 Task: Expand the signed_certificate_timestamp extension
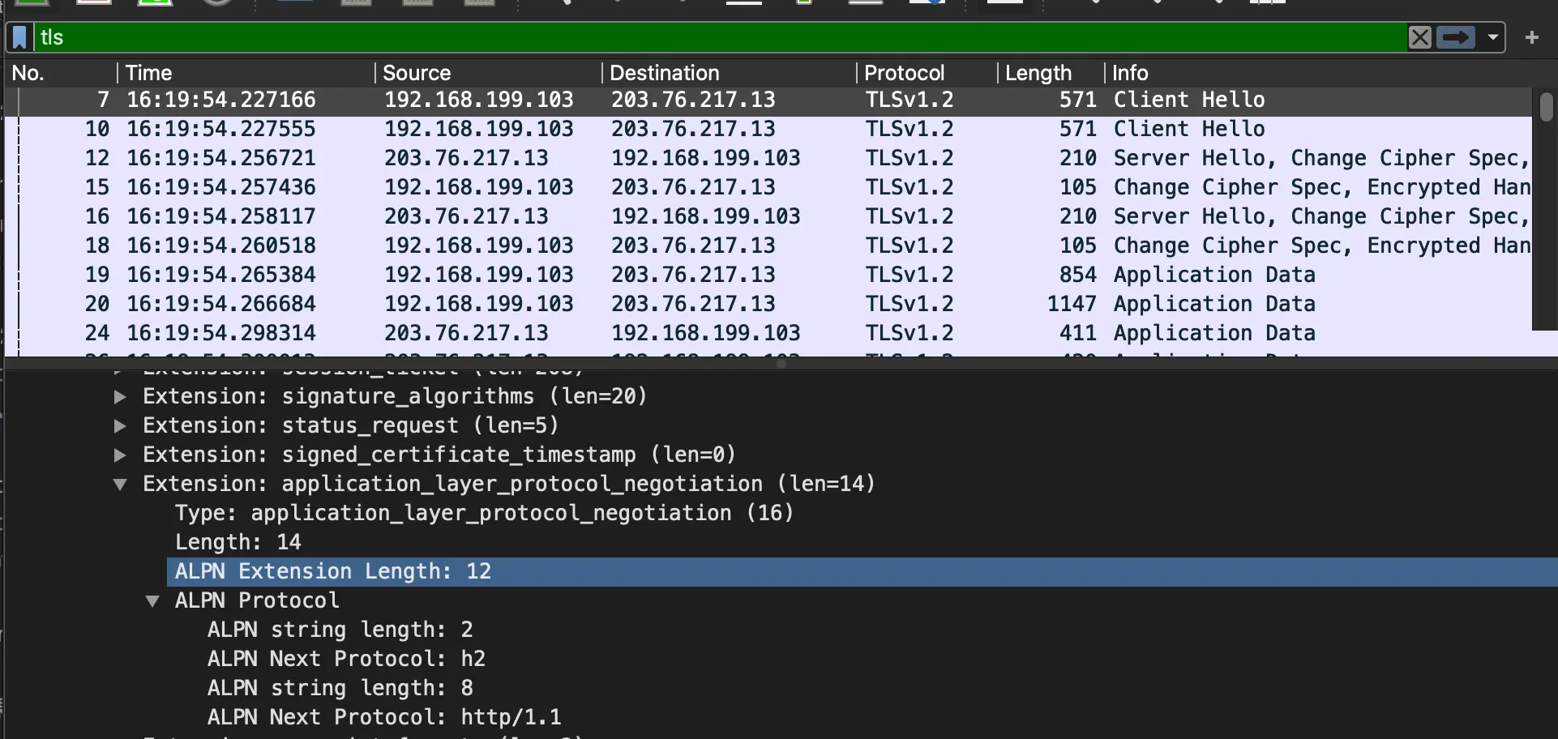120,455
